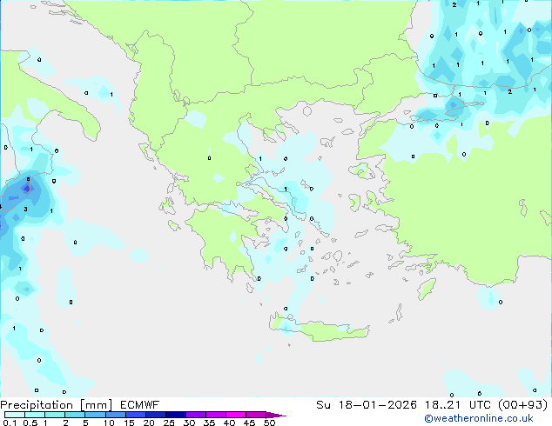Image resolution: width=552 pixels, height=426 pixels.
Task: Click the '(00+93)' forecast offset text
Action: 523,405
